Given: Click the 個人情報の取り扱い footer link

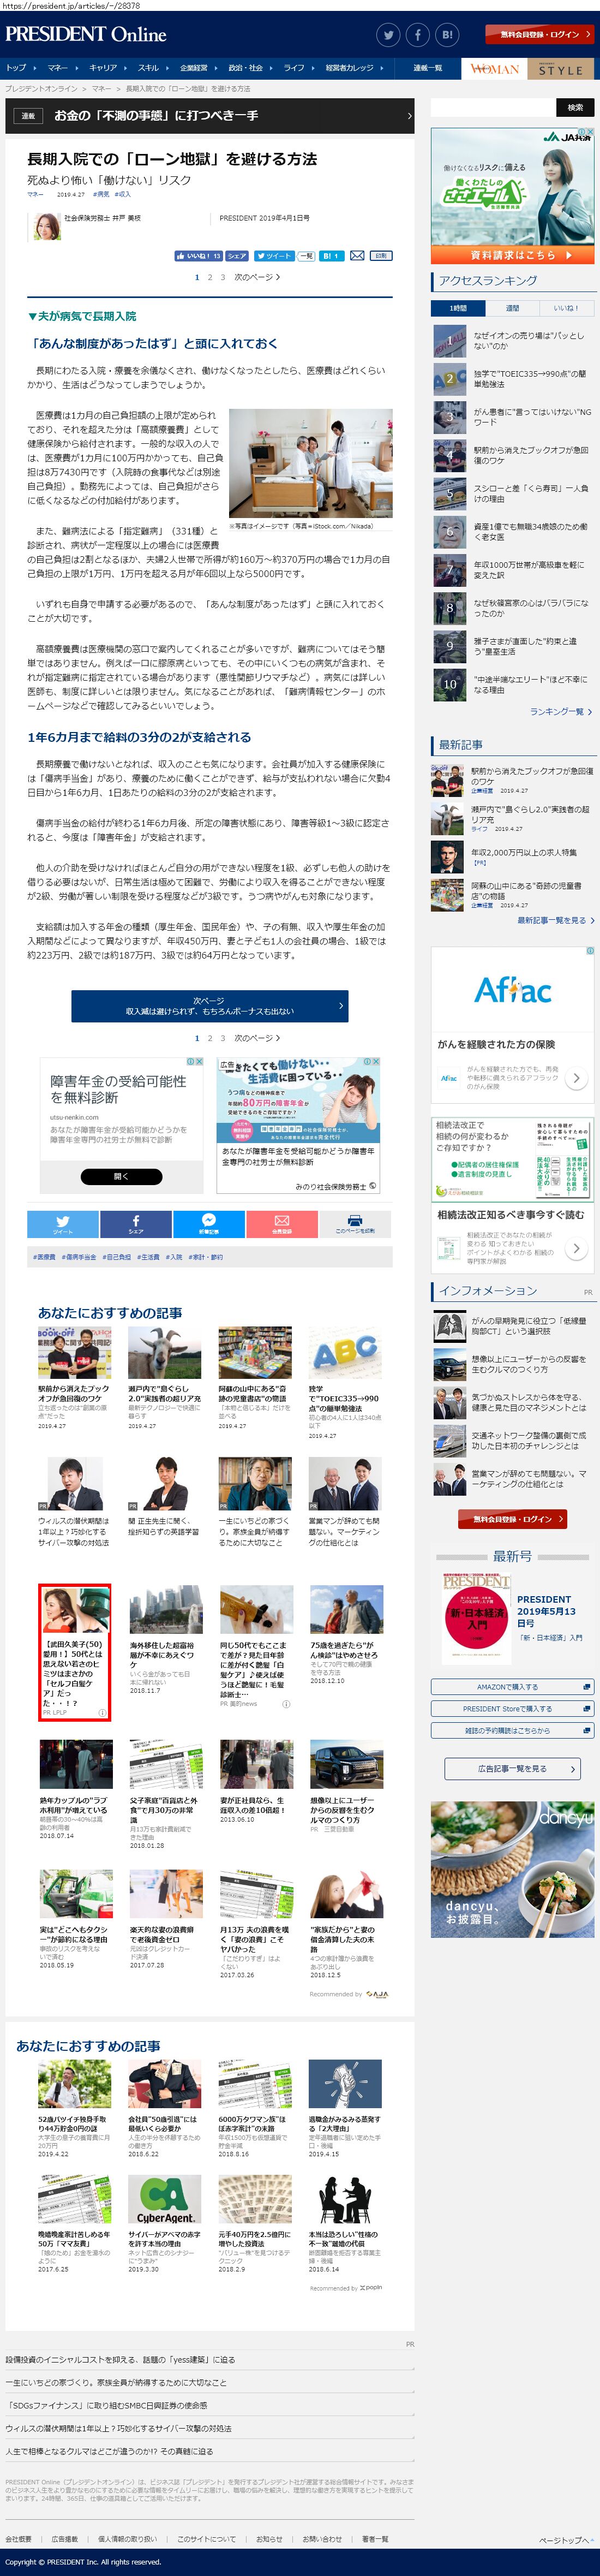Looking at the screenshot, I should click(x=127, y=2539).
